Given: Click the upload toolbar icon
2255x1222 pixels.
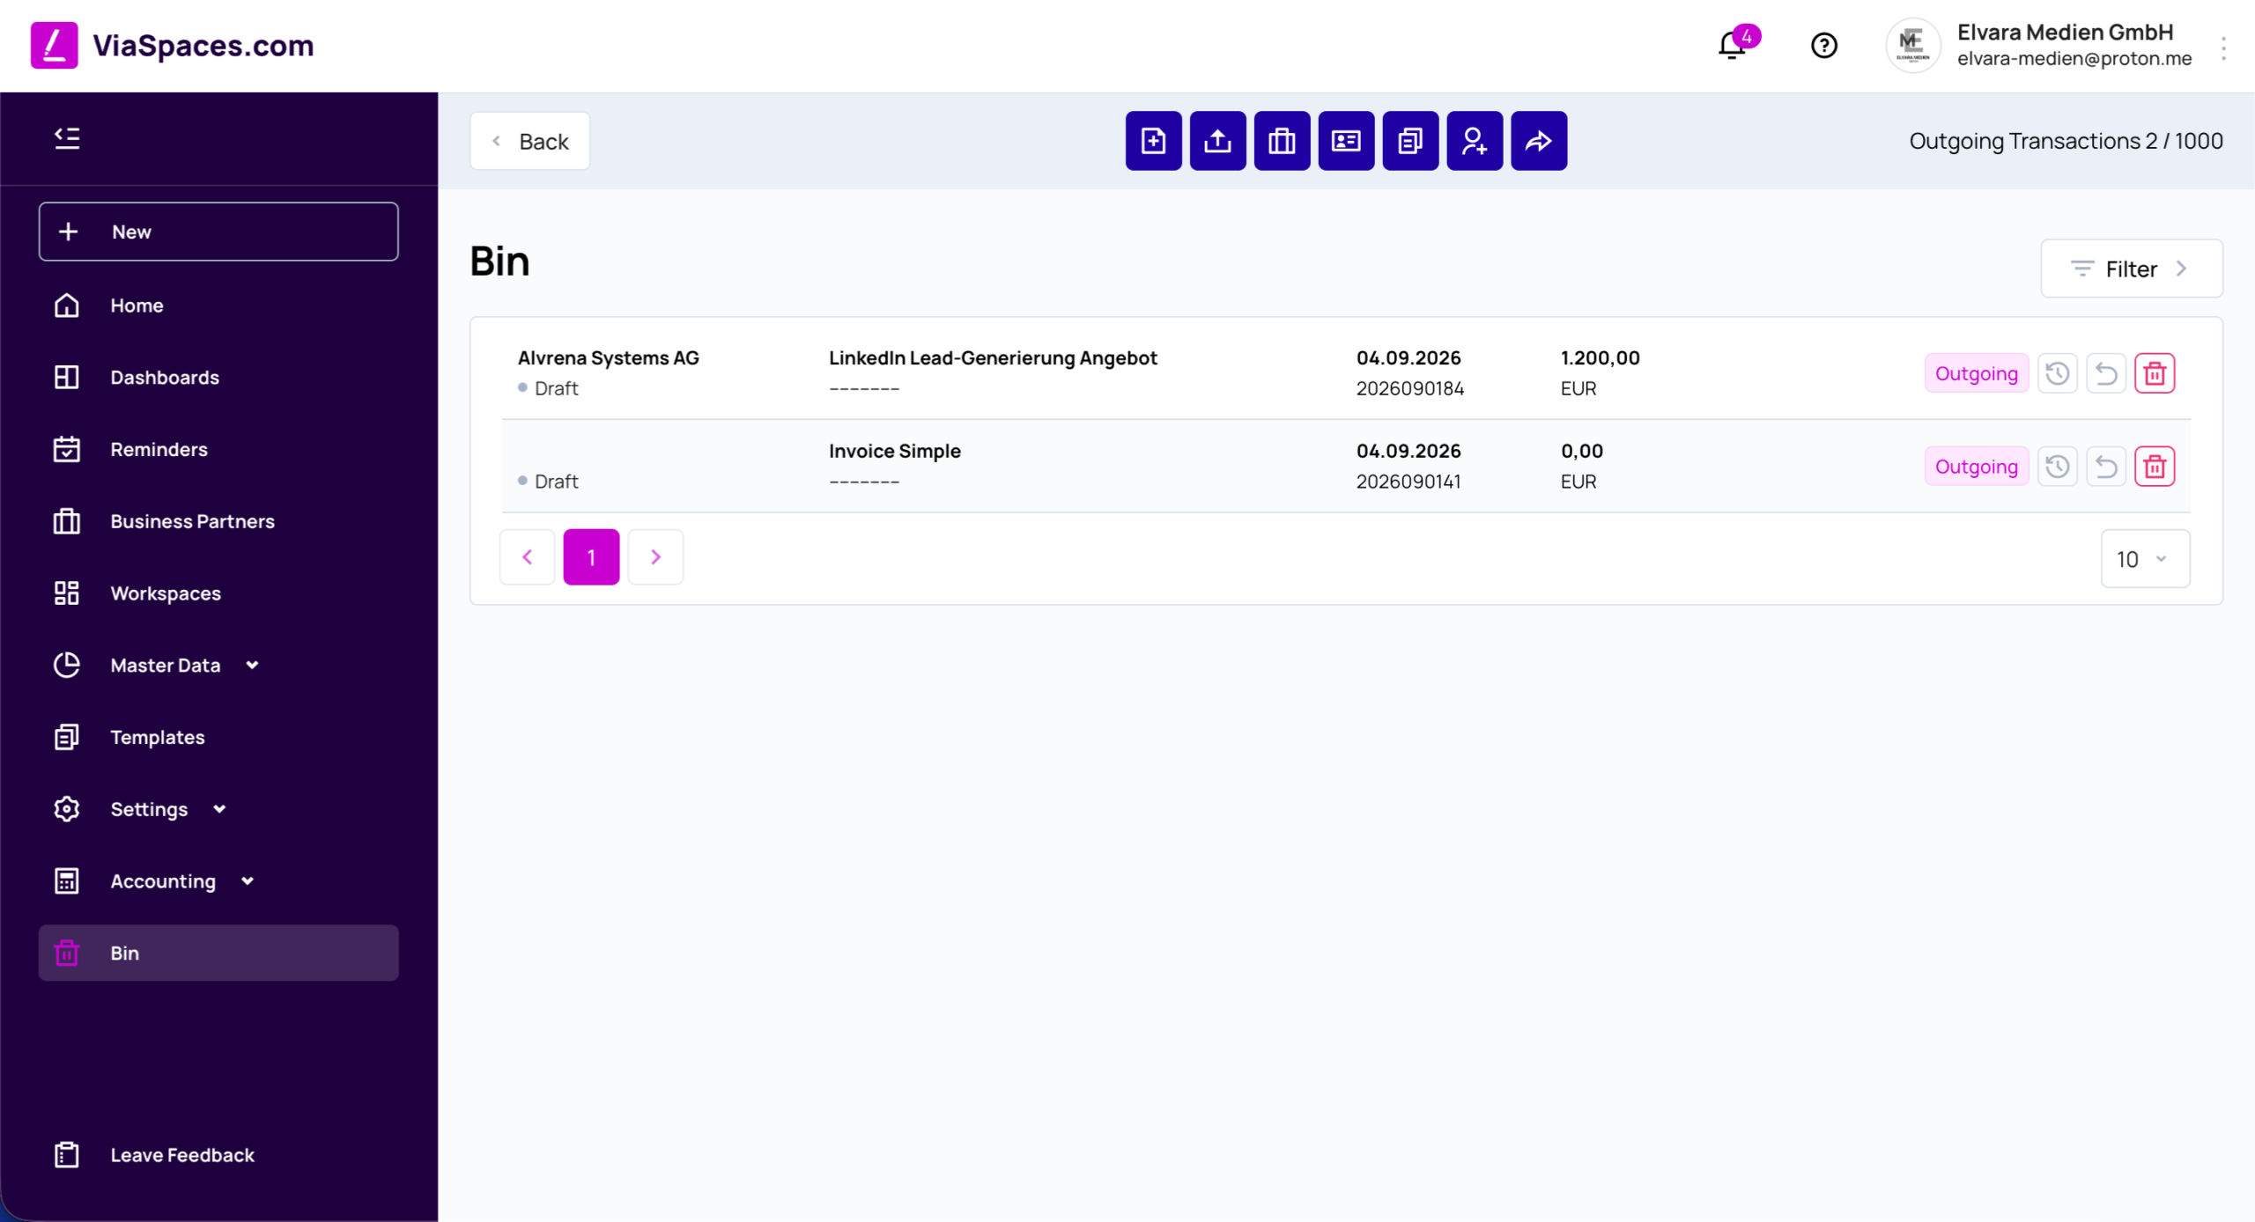Looking at the screenshot, I should pyautogui.click(x=1217, y=141).
